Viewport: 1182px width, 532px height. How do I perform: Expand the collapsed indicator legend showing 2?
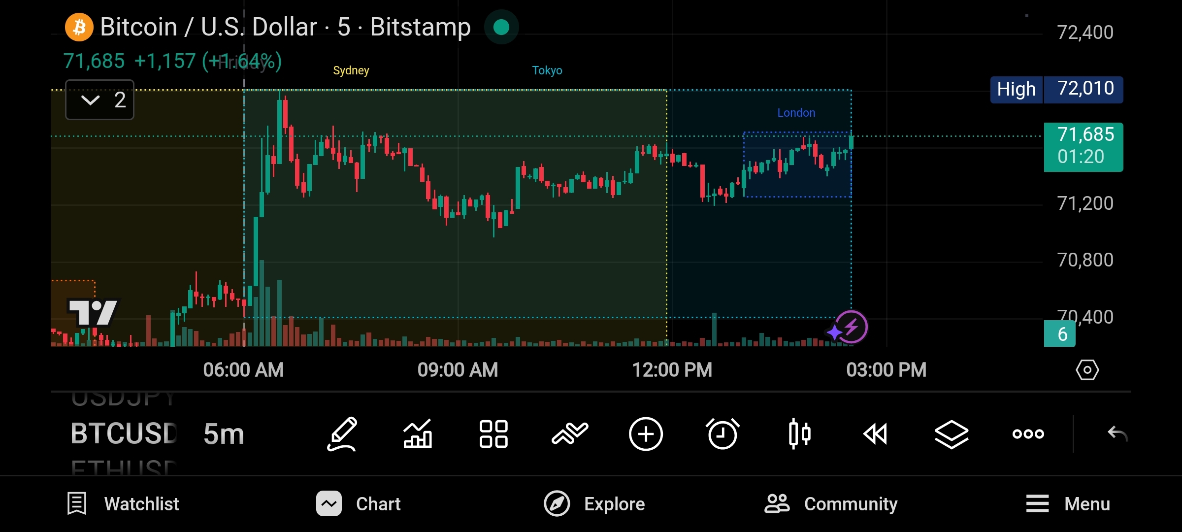(100, 100)
